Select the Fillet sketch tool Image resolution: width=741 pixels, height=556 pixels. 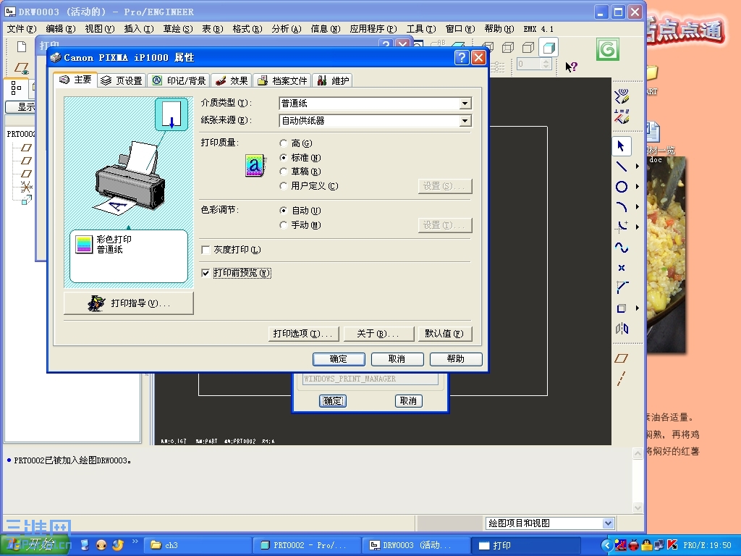621,227
